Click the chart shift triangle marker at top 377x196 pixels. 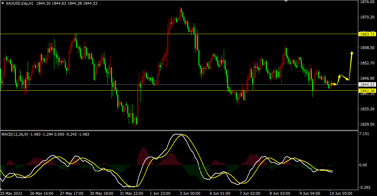[x=286, y=1]
